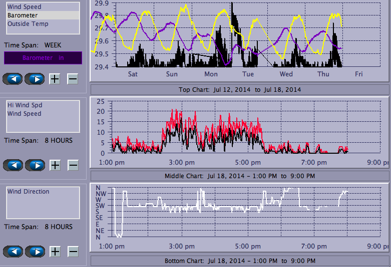Select Wind Speed in top chart list
This screenshot has height=267, width=391.
click(24, 7)
